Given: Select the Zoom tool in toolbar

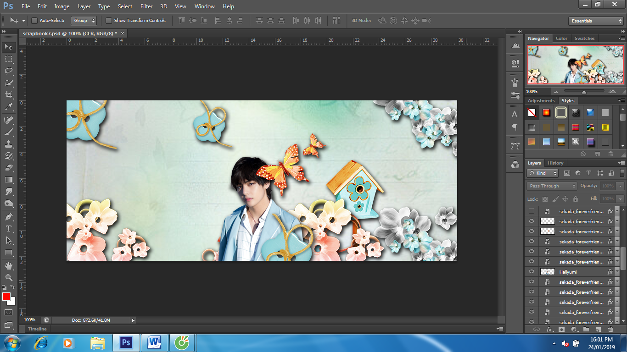Looking at the screenshot, I should [x=9, y=277].
